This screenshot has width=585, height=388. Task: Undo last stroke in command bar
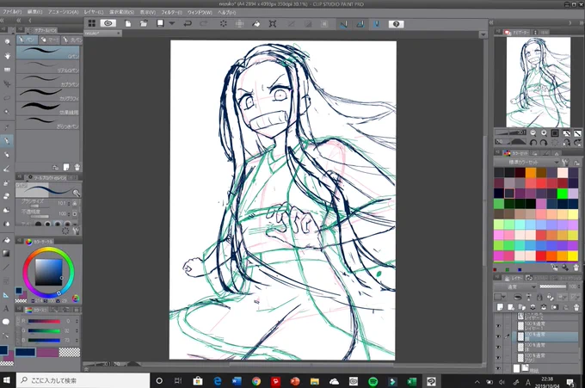click(x=188, y=23)
